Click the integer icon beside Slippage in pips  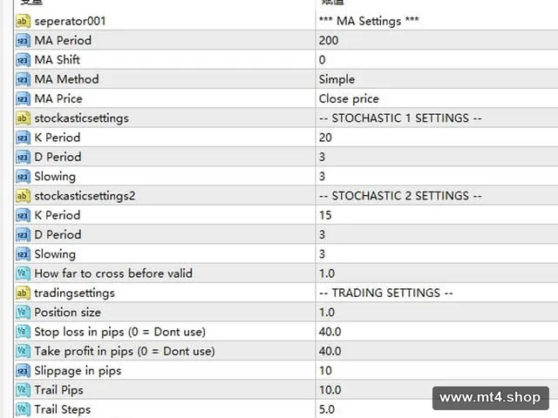pyautogui.click(x=23, y=371)
